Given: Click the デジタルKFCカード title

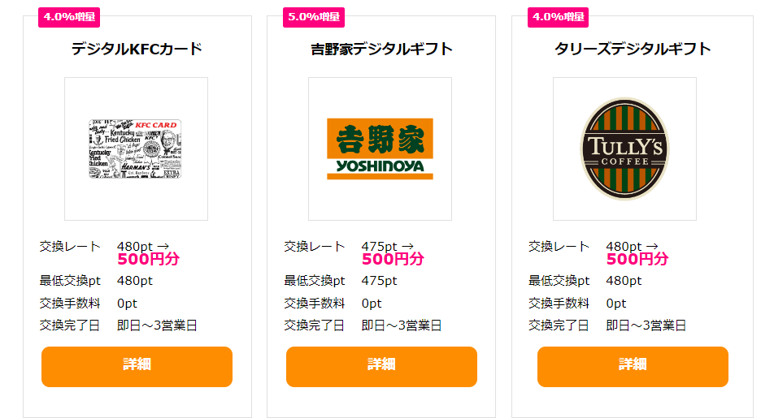Looking at the screenshot, I should [x=137, y=49].
